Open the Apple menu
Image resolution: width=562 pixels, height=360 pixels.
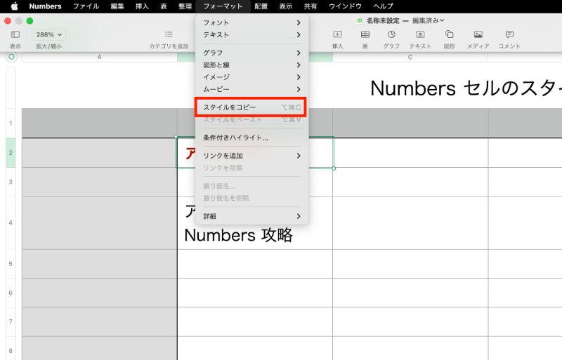14,6
